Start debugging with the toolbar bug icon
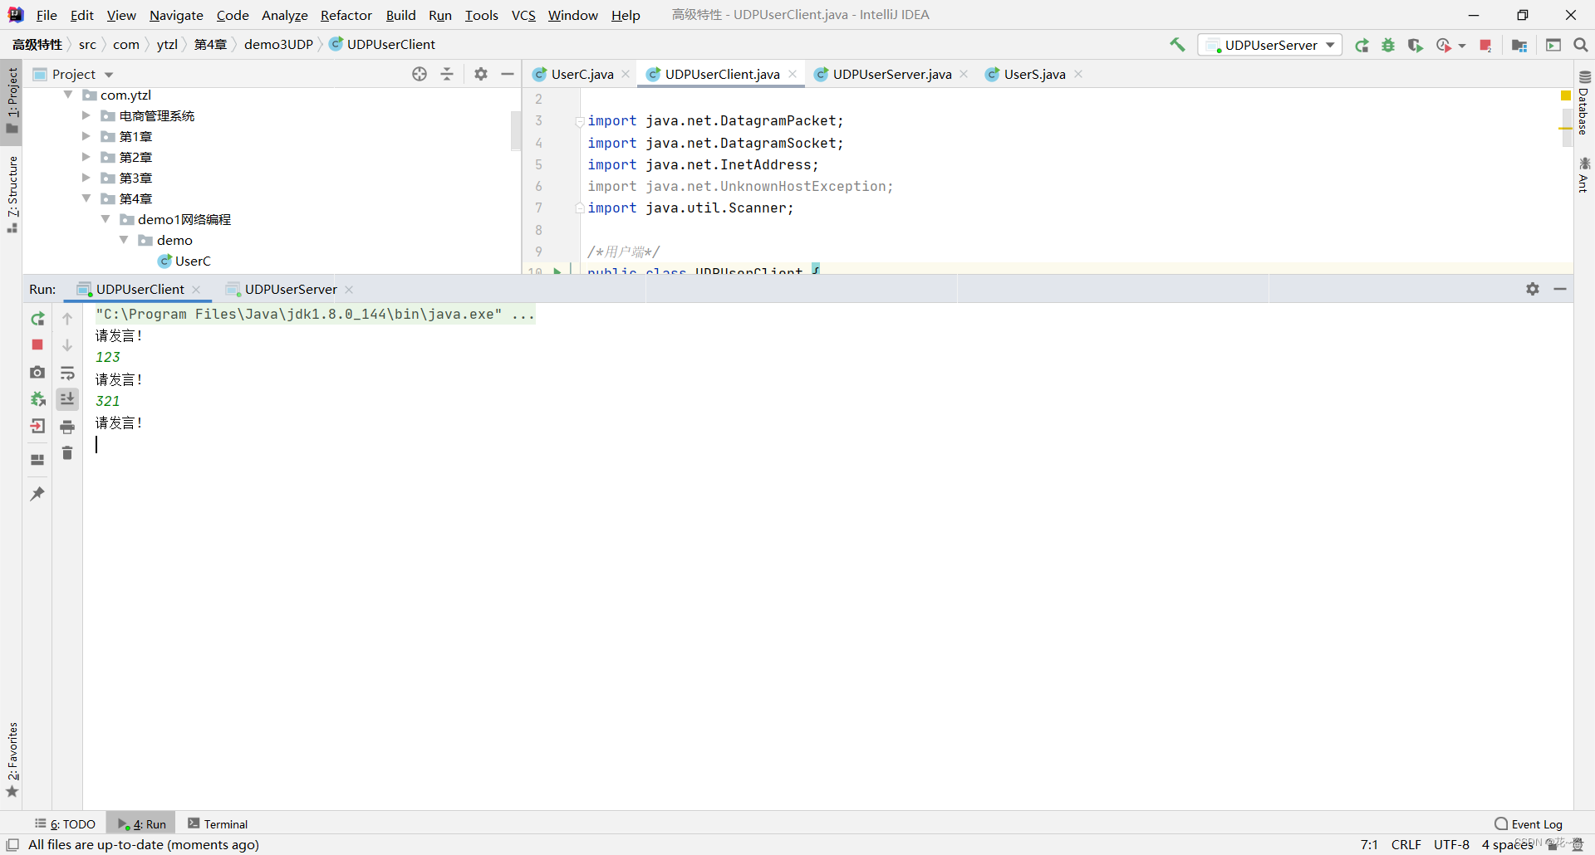 (x=1388, y=45)
